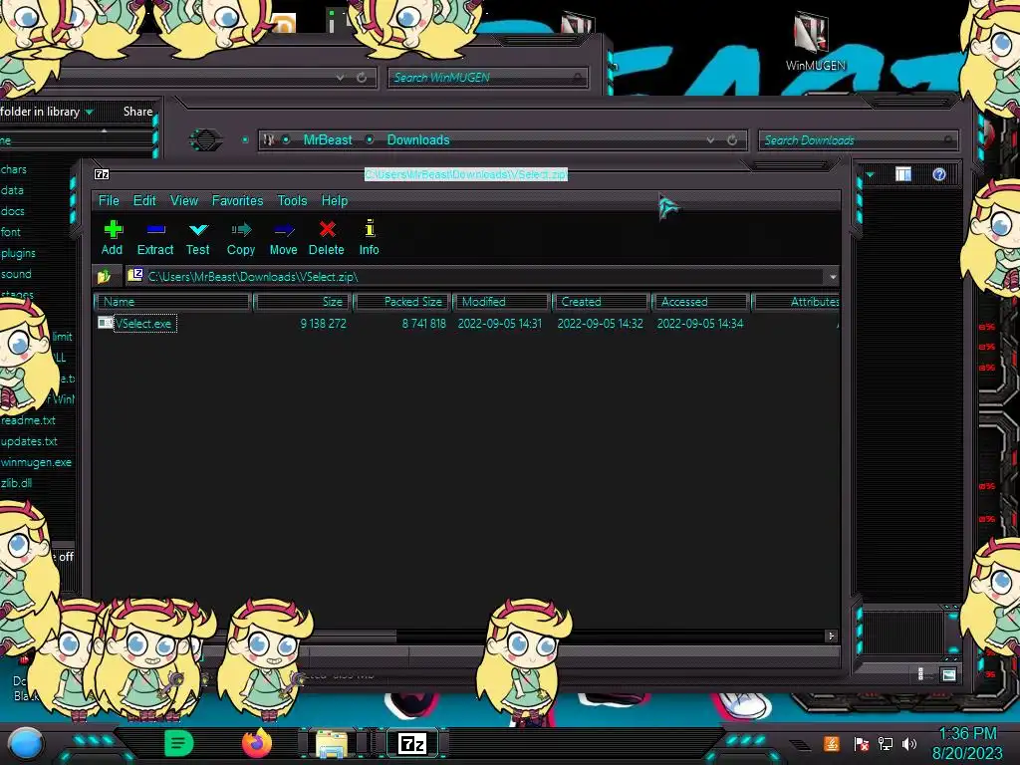Open the Favorites menu

tap(237, 201)
